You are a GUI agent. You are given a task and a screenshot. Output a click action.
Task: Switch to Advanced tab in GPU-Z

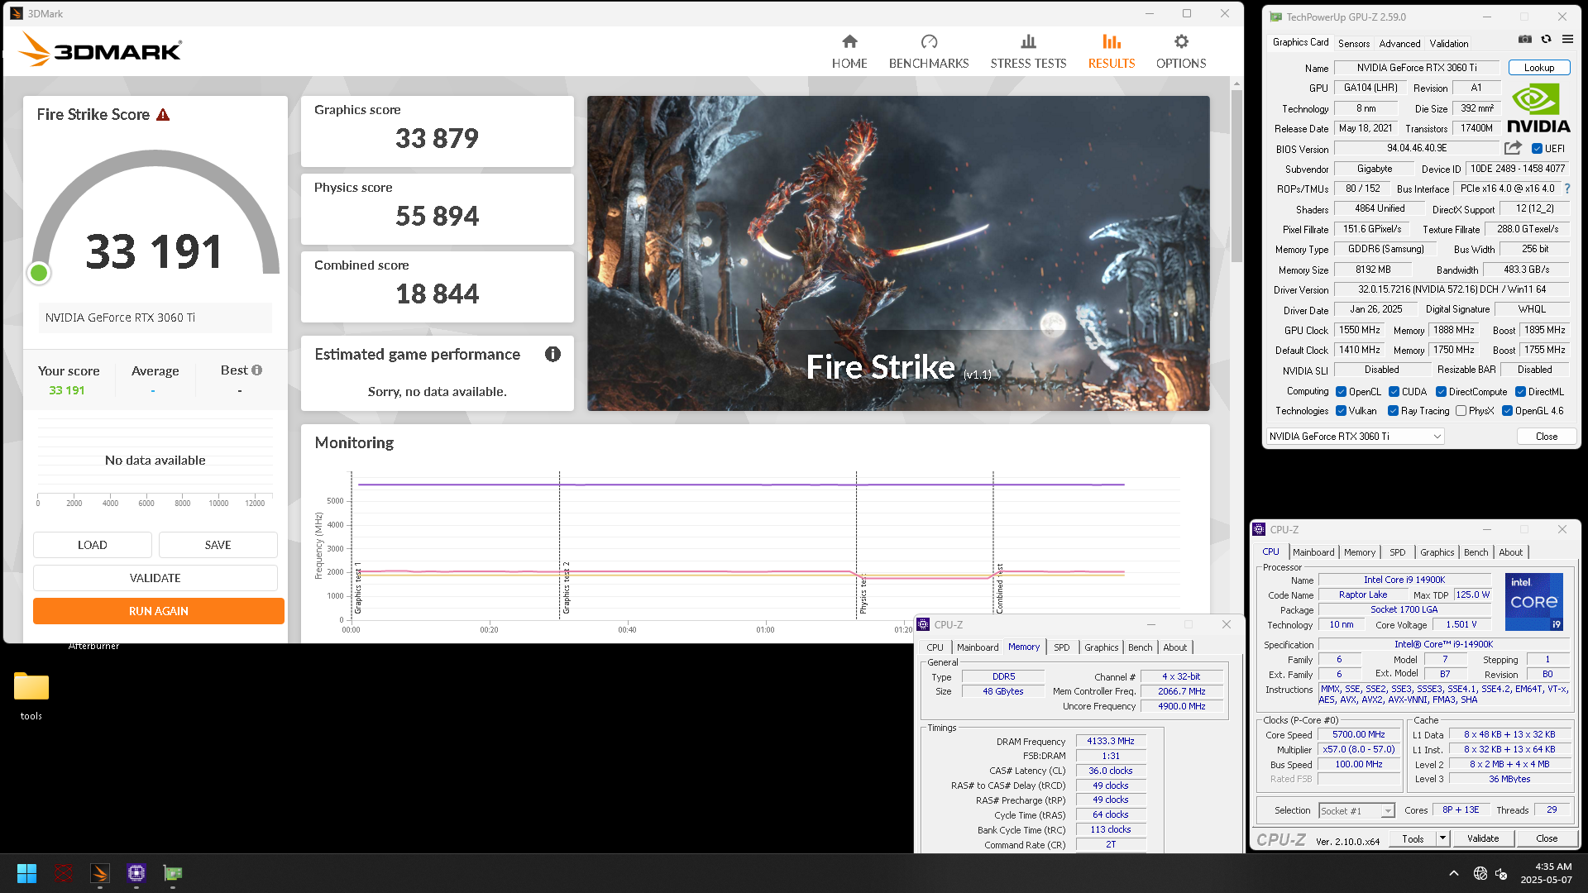[x=1399, y=44]
